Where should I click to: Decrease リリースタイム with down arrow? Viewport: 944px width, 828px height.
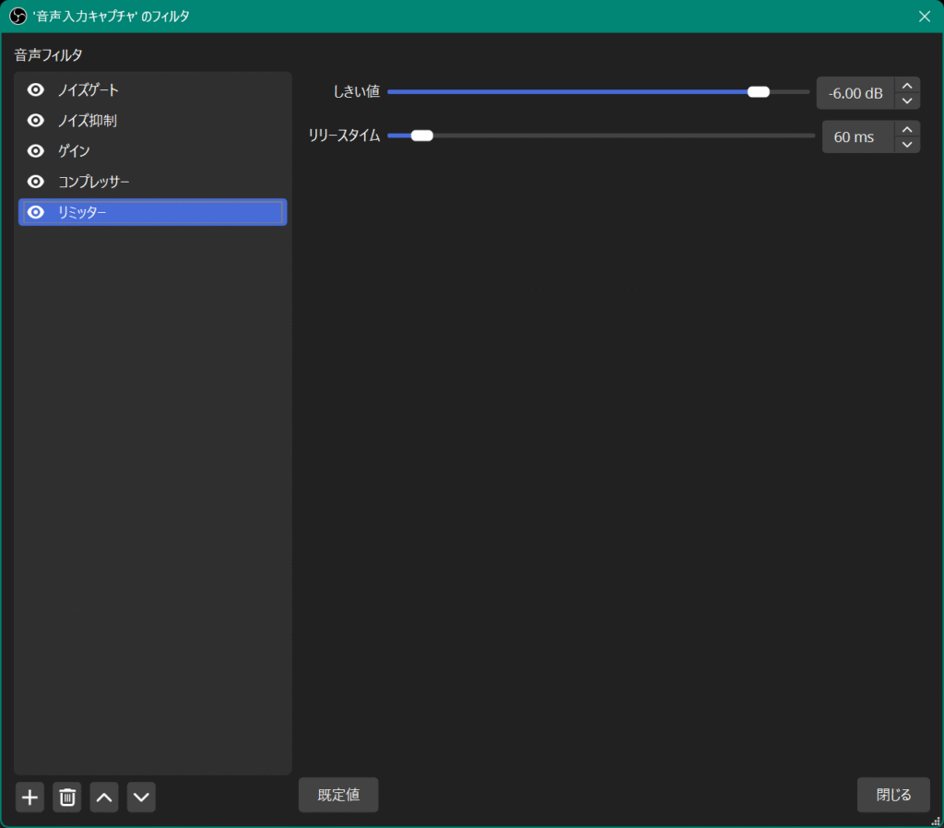[907, 145]
